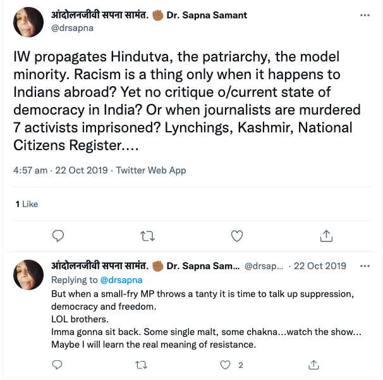Reply to the main tweet
Viewport: 383px width, 380px height.
(x=58, y=236)
